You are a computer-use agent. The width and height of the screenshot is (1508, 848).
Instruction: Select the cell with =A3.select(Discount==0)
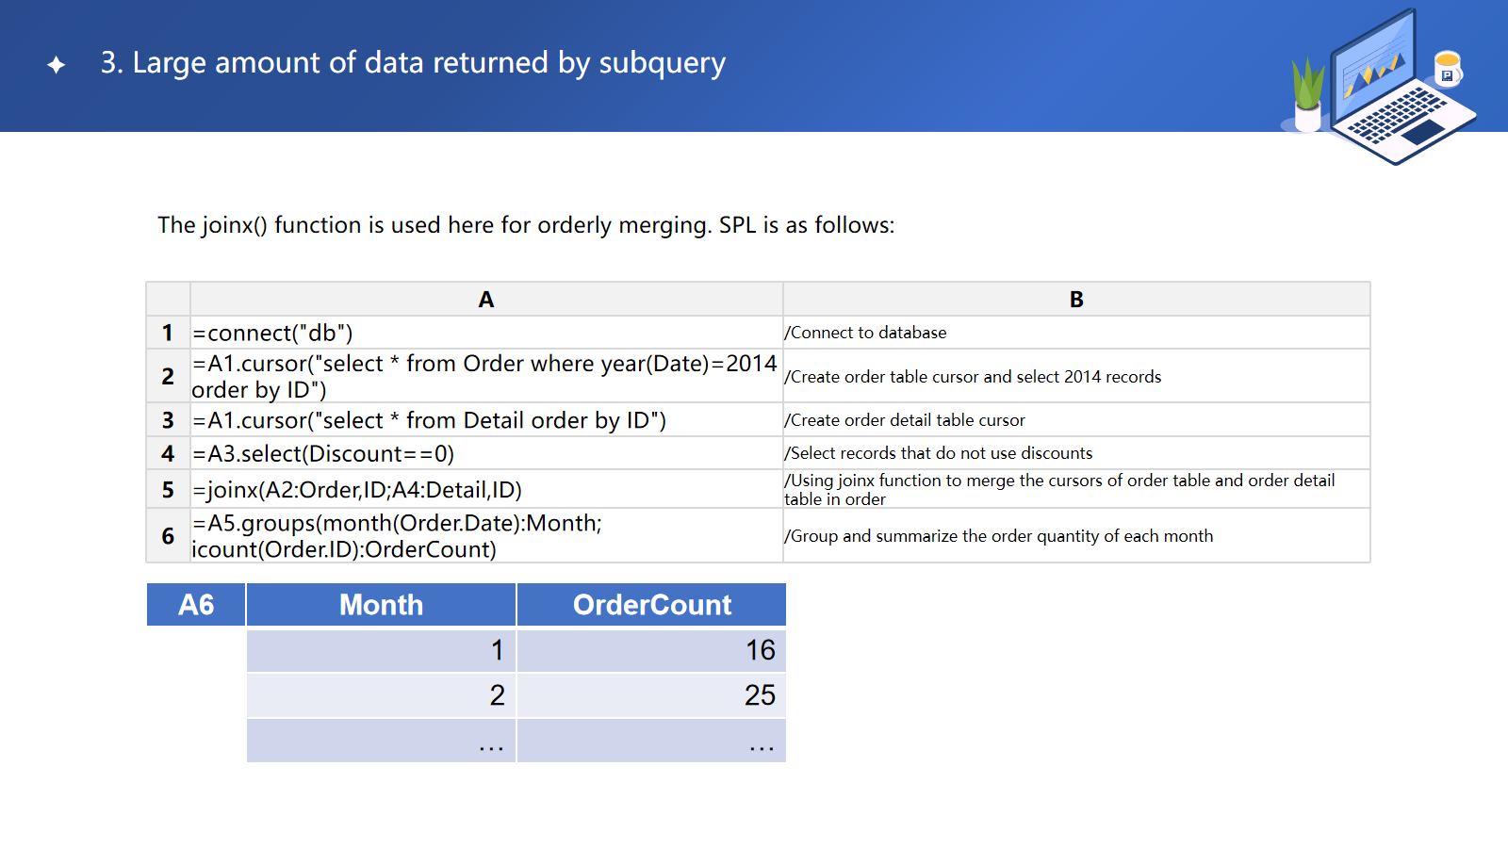click(x=323, y=454)
